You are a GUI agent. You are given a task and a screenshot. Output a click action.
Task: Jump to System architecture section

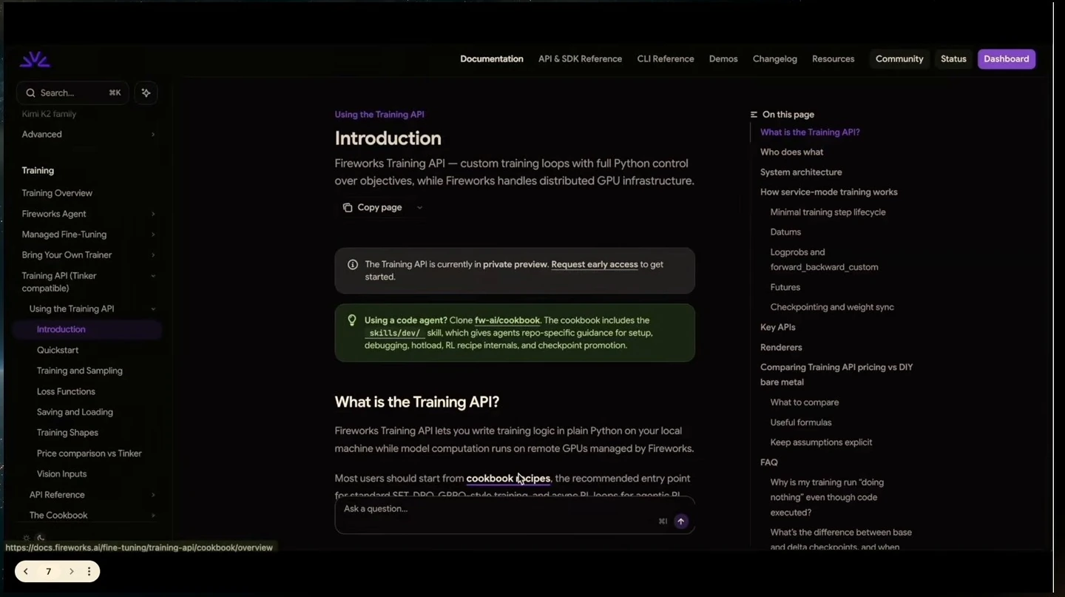click(x=801, y=172)
